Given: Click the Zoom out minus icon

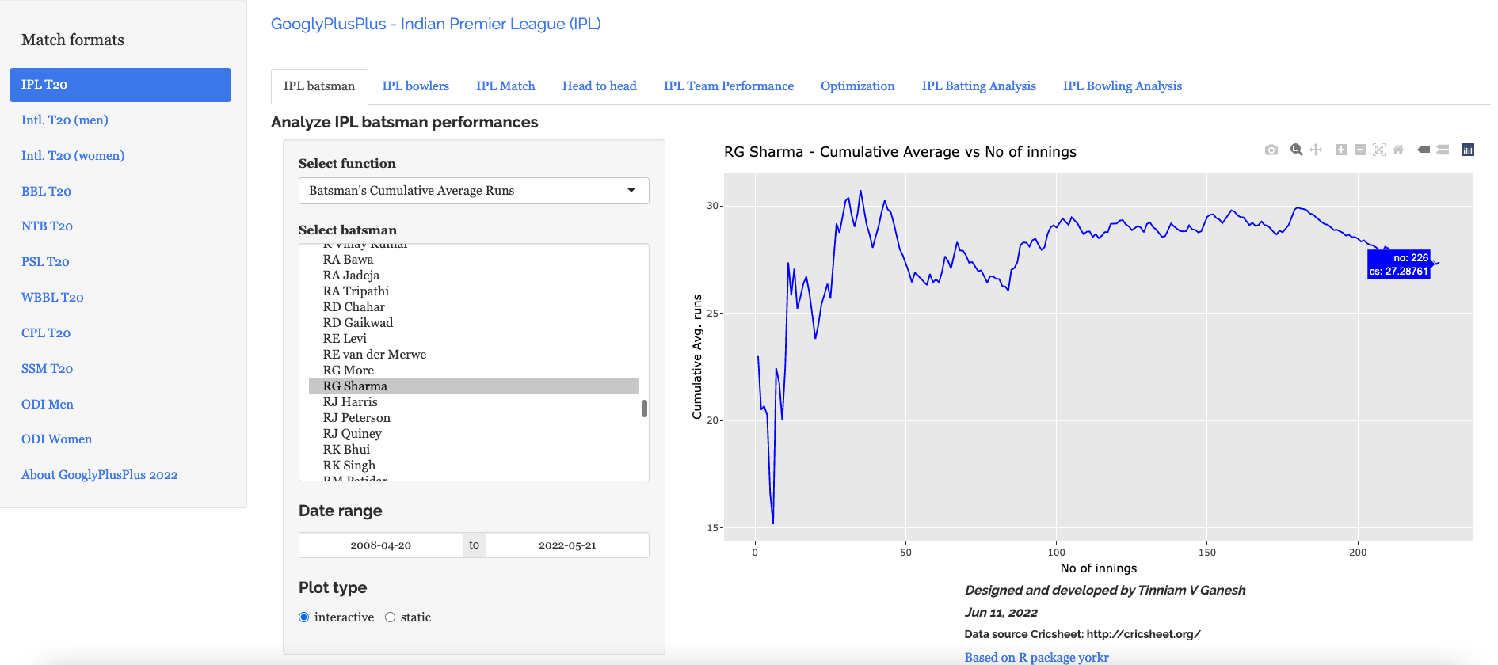Looking at the screenshot, I should click(1360, 150).
